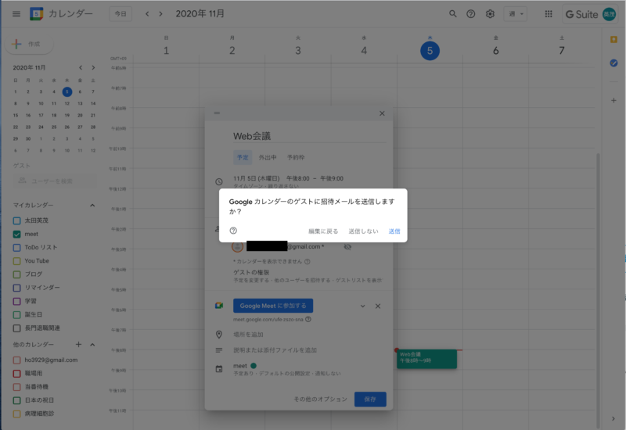Screen dimensions: 626x430
Task: Open Google Keep side panel icon
Action: click(x=613, y=40)
